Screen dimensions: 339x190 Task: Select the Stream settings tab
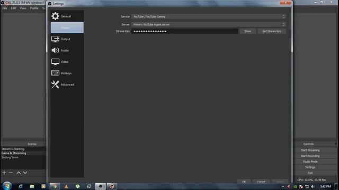tap(67, 27)
